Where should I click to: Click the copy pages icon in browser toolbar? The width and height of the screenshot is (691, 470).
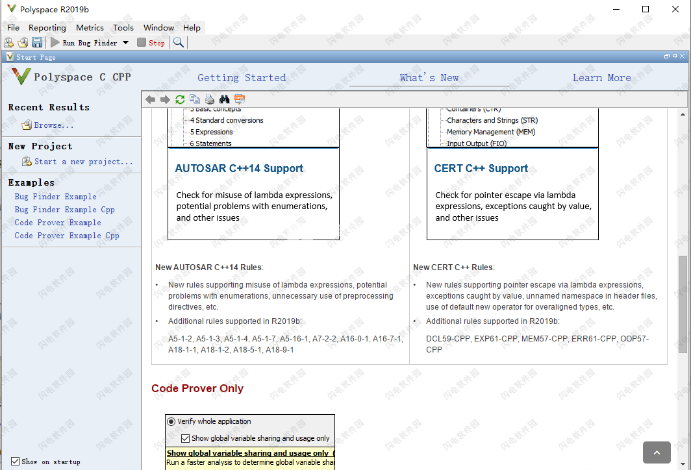(x=194, y=99)
